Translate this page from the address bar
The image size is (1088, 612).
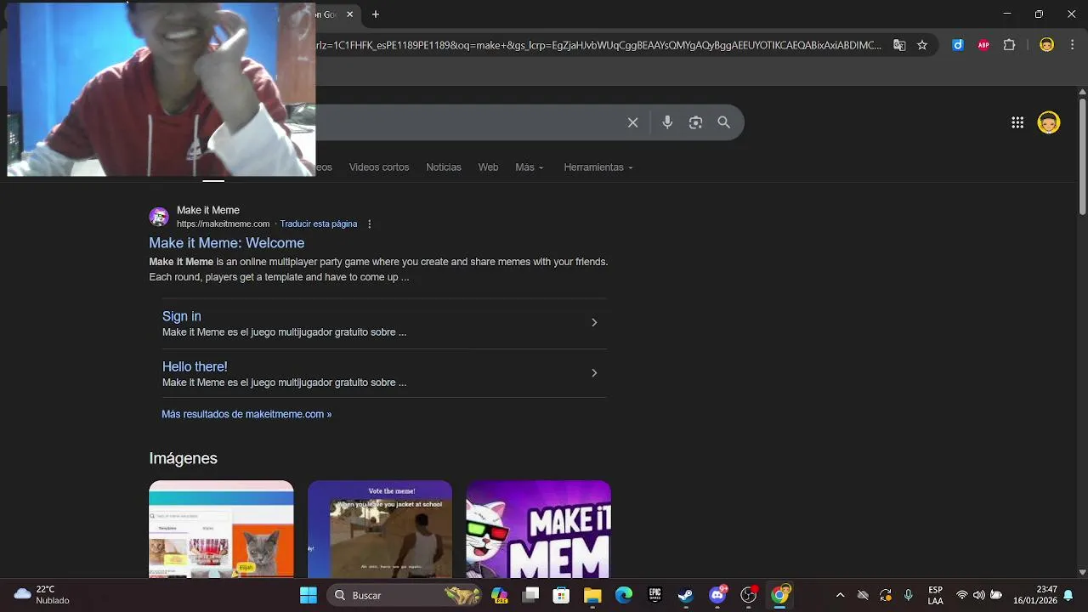click(899, 45)
